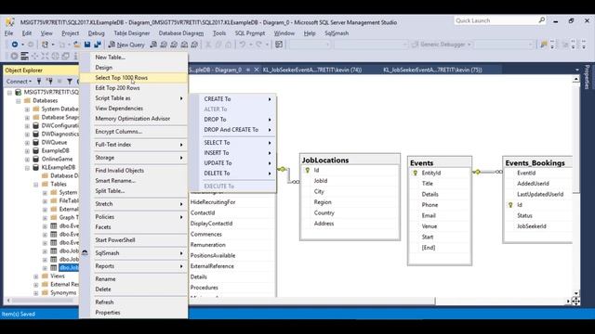Click the filter funnel icon in Object Explorer
Image resolution: width=595 pixels, height=334 pixels.
tap(70, 81)
